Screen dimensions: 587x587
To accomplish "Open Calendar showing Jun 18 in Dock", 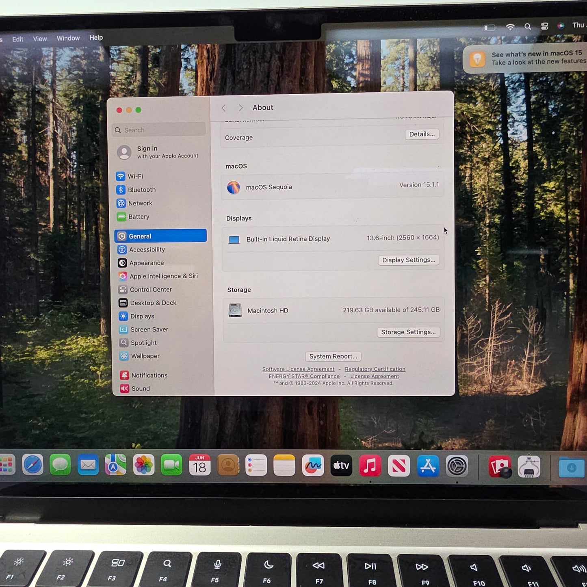I will pos(199,465).
